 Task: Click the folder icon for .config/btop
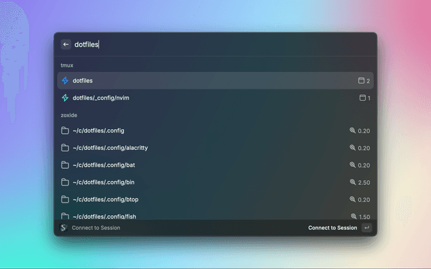[x=65, y=200]
